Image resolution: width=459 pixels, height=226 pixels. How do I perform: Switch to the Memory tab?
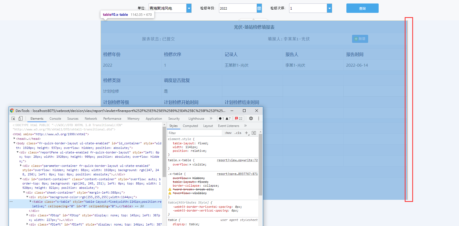[x=134, y=119]
